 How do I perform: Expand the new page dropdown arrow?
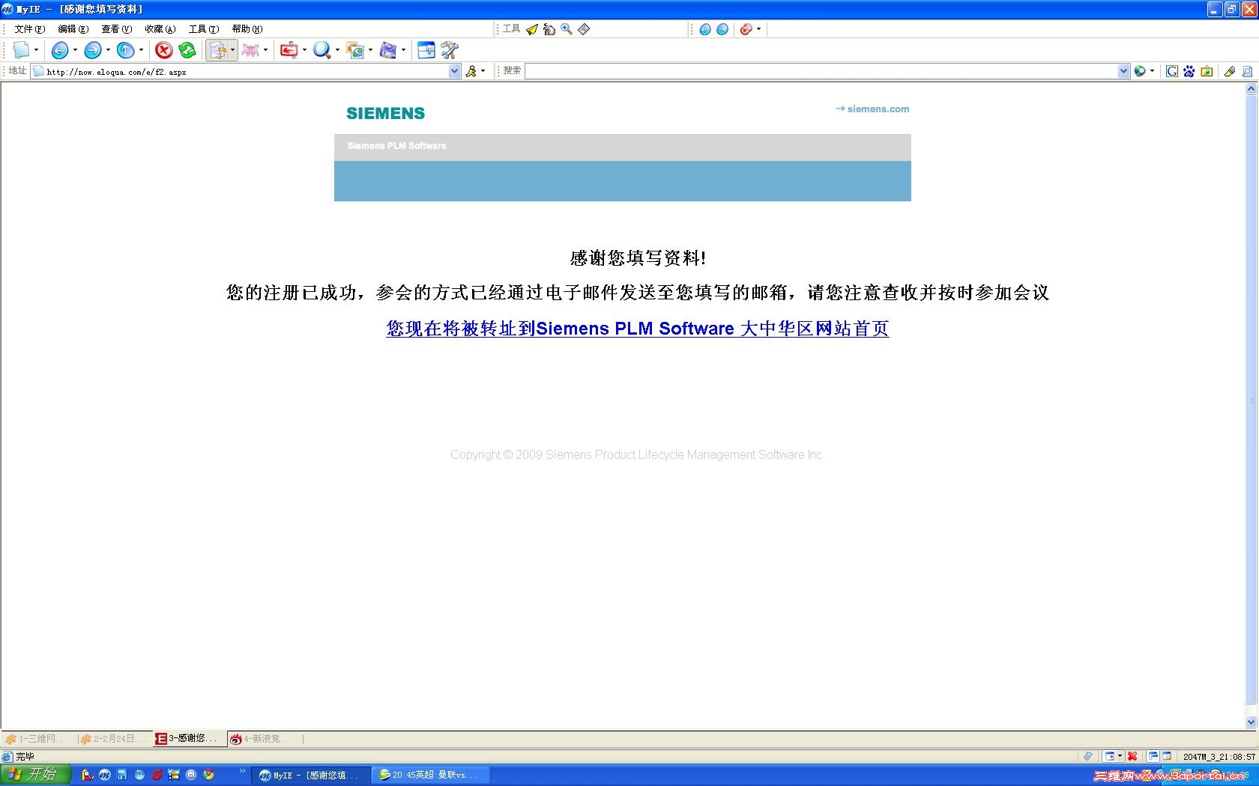coord(36,50)
